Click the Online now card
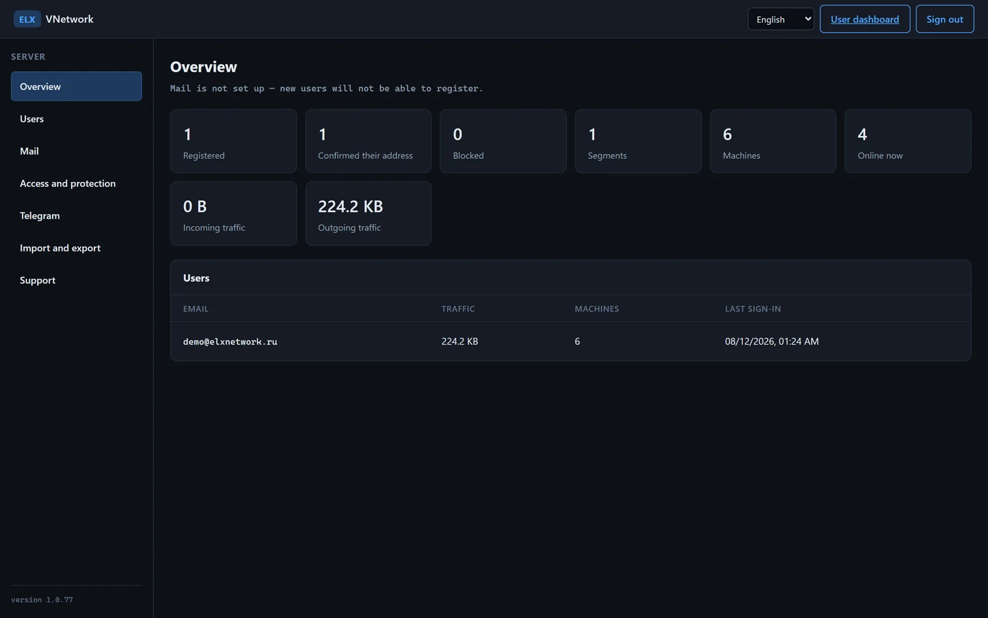Viewport: 988px width, 618px height. (908, 142)
